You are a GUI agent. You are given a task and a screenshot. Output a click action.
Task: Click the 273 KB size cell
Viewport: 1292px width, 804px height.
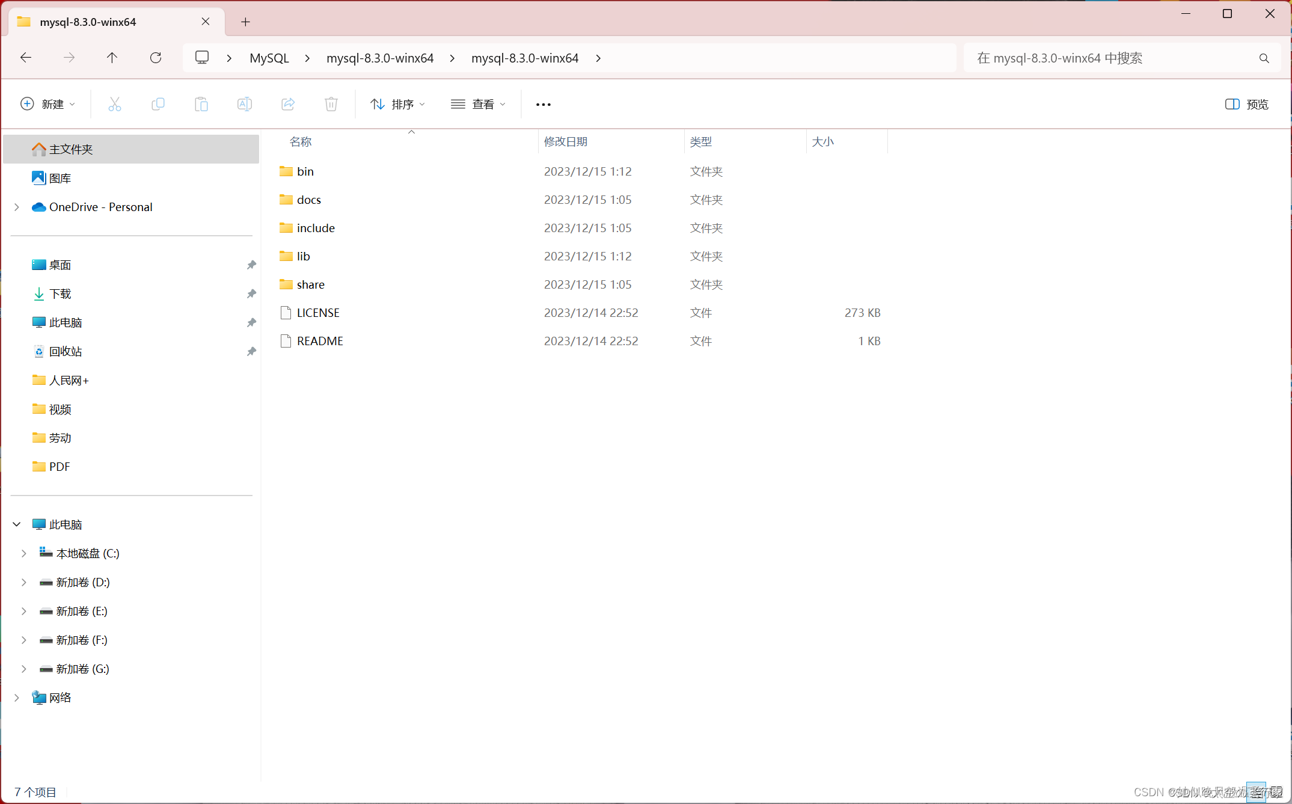pos(862,313)
